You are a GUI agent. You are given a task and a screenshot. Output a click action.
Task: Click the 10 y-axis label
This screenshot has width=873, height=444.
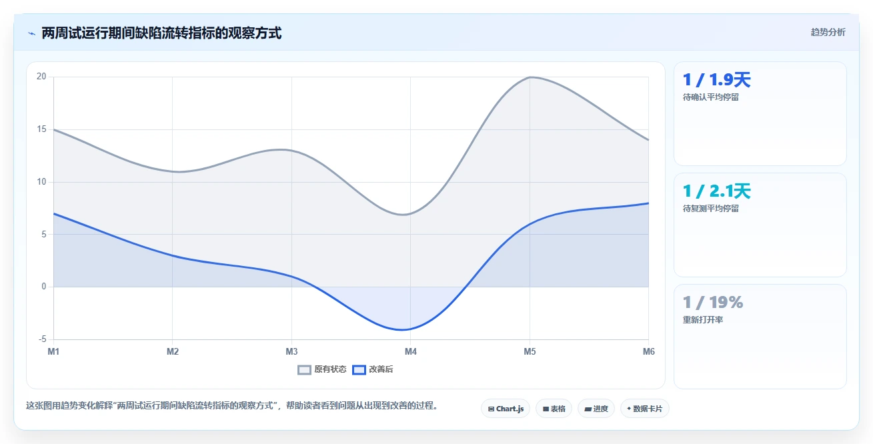[x=41, y=182]
